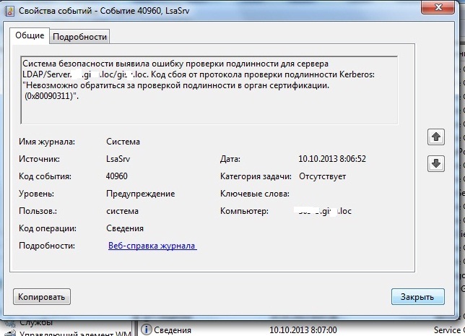465x336 pixels.
Task: Click Службы item in background tree
Action: click(x=36, y=322)
